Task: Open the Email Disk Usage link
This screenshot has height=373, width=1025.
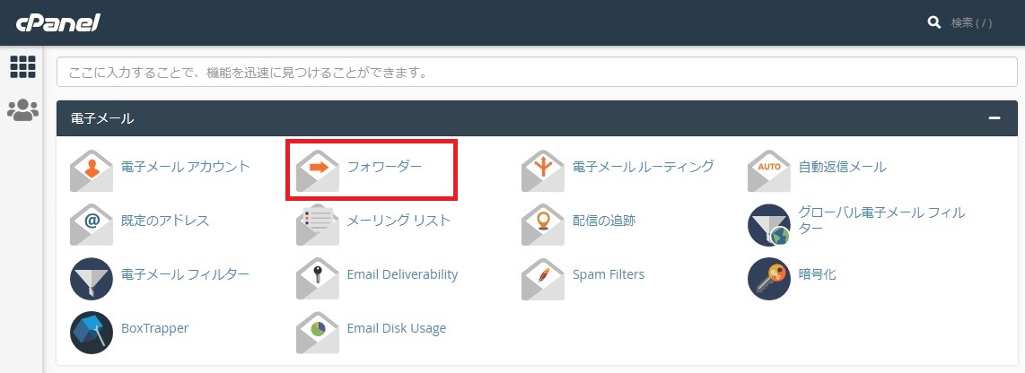Action: click(x=396, y=328)
